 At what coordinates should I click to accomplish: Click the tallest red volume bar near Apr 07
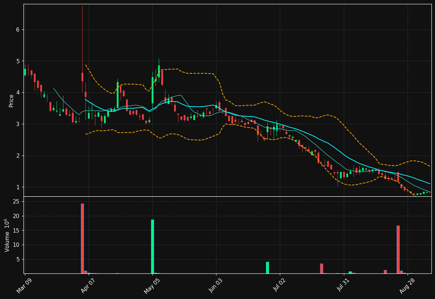82,238
